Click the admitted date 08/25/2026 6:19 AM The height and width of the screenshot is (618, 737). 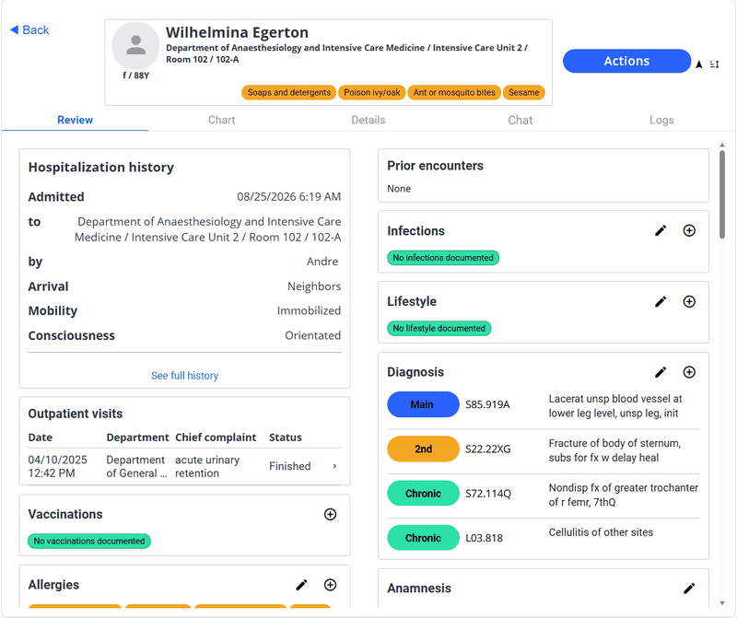[x=288, y=196]
